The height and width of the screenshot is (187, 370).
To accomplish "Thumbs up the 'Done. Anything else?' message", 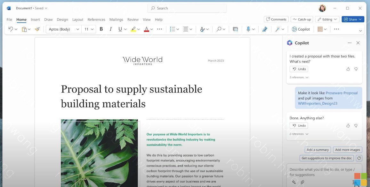I will (348, 126).
